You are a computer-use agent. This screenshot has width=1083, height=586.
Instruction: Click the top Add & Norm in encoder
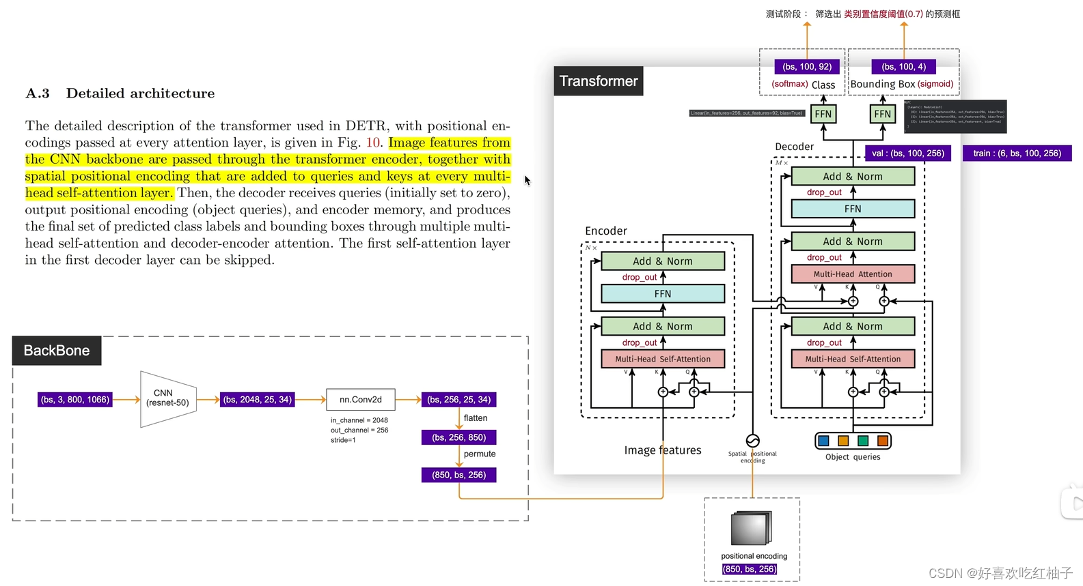click(663, 261)
